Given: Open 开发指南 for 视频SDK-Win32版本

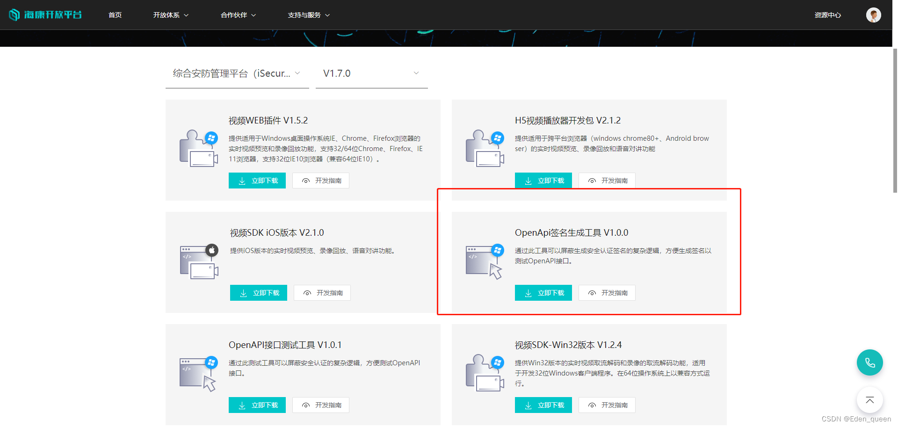Looking at the screenshot, I should [607, 405].
